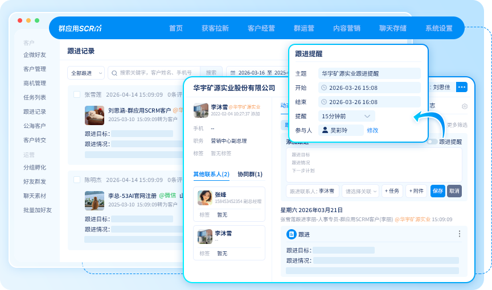Go to 批量加好友 in sidebar
This screenshot has width=492, height=290.
[38, 210]
